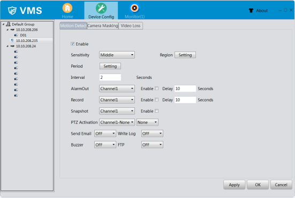The image size is (295, 198).
Task: Select last unnamed camera under 10.10.208.24
Action: (16, 96)
